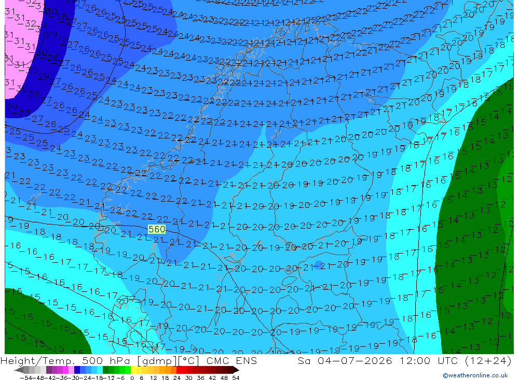519x380 pixels.
Task: Click the gray left arrow end of legend
Action: pos(19,370)
